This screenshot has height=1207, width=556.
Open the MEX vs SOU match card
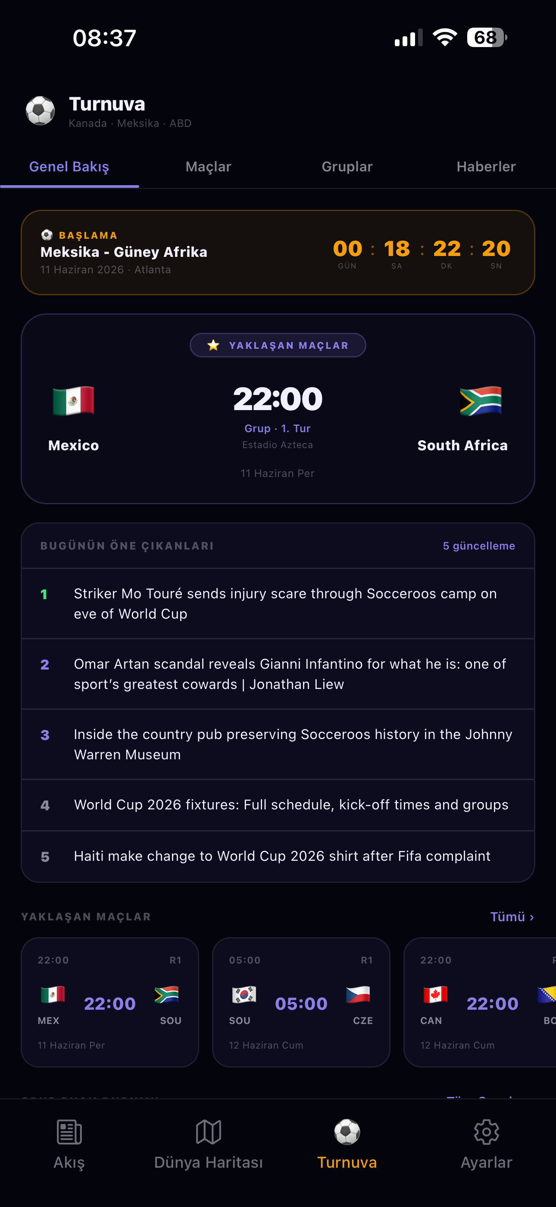pos(110,1002)
